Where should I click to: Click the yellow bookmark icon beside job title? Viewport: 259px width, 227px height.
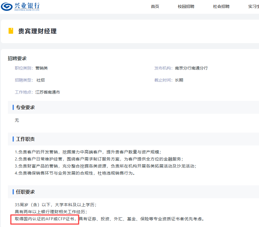[x=11, y=31]
